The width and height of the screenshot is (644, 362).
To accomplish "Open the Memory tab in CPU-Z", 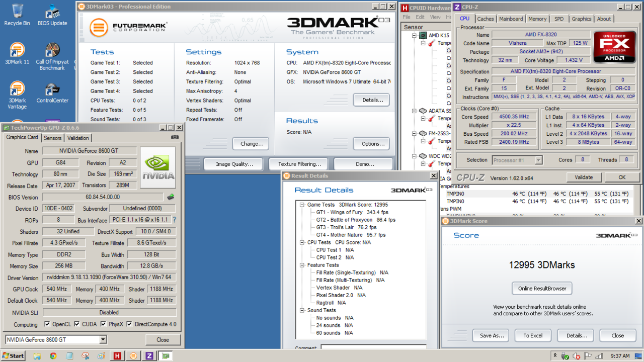I will (x=537, y=19).
